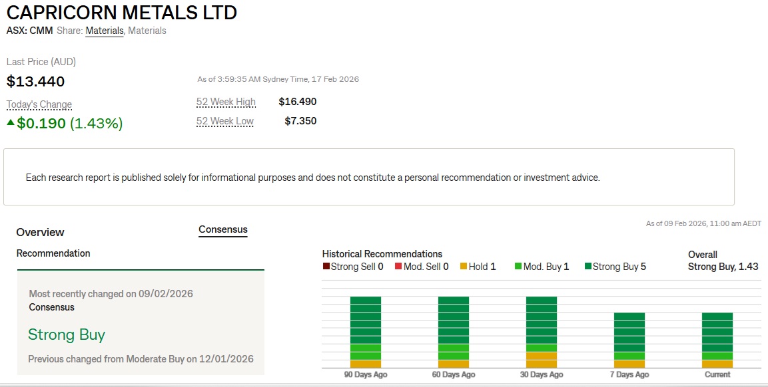Viewport: 768px width, 387px height.
Task: Click the research report disclaimer box
Action: (x=369, y=177)
